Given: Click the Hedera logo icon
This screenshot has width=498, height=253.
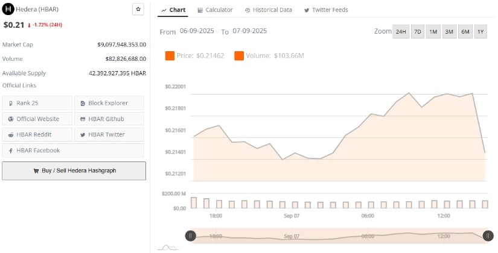Looking at the screenshot, I should tap(8, 9).
